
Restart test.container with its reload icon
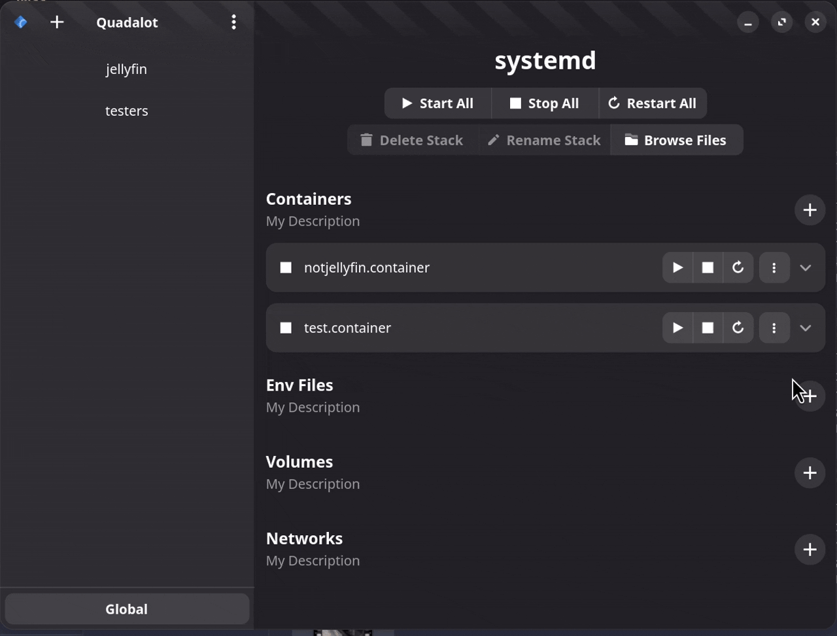738,328
